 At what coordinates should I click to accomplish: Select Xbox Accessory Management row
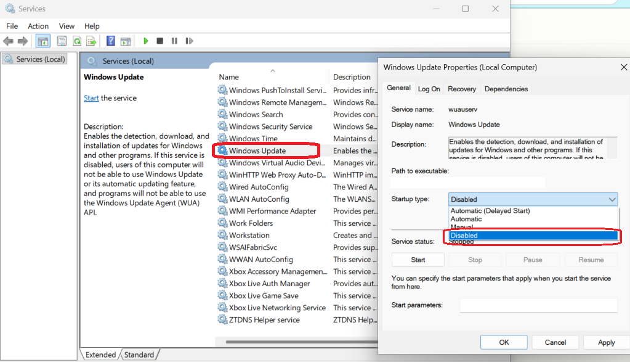coord(297,271)
